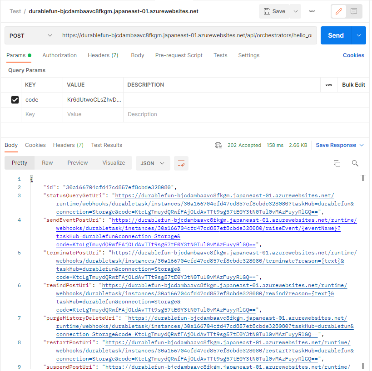
Task: Click the 158 ms response time
Action: [x=275, y=145]
